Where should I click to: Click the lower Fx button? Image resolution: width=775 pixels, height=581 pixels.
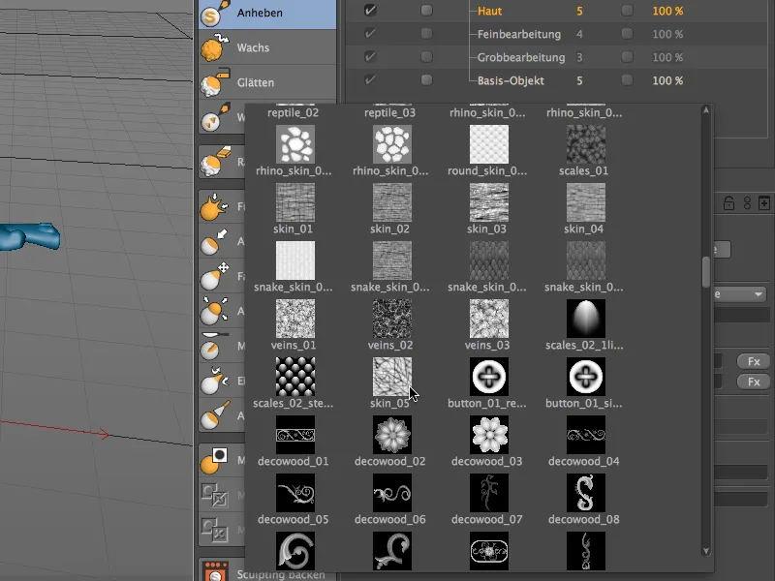754,382
